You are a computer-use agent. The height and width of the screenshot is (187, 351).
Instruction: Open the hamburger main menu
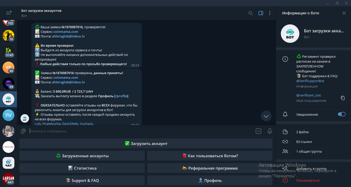(8, 13)
